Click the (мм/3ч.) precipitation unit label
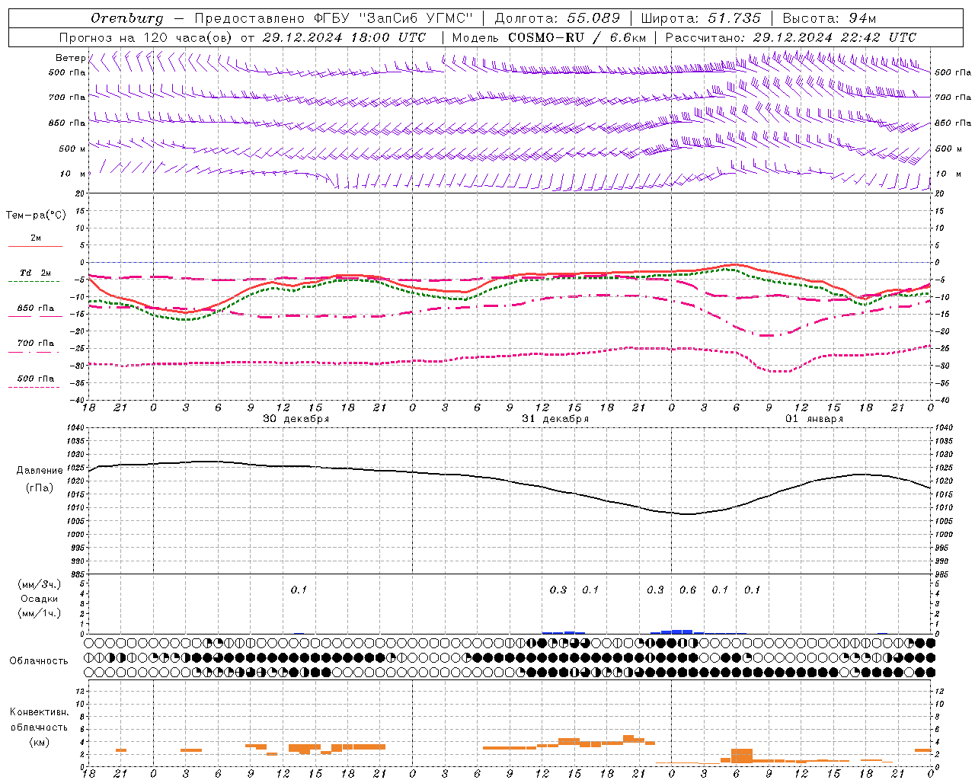 [x=40, y=584]
